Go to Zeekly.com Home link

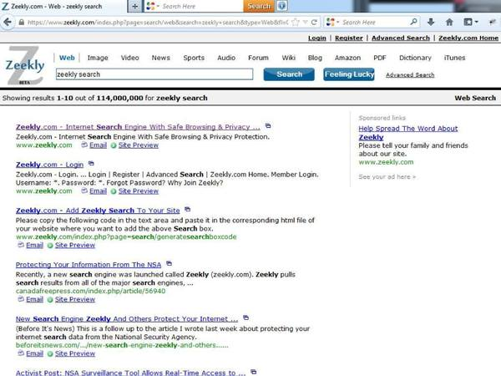[468, 38]
